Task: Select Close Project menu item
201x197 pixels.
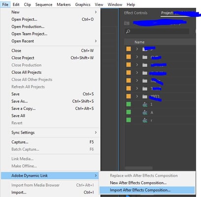Action: (50, 58)
